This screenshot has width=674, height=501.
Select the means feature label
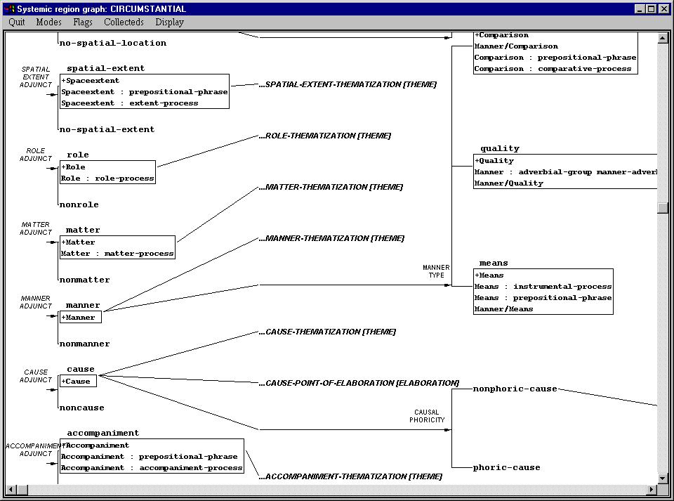pos(494,263)
